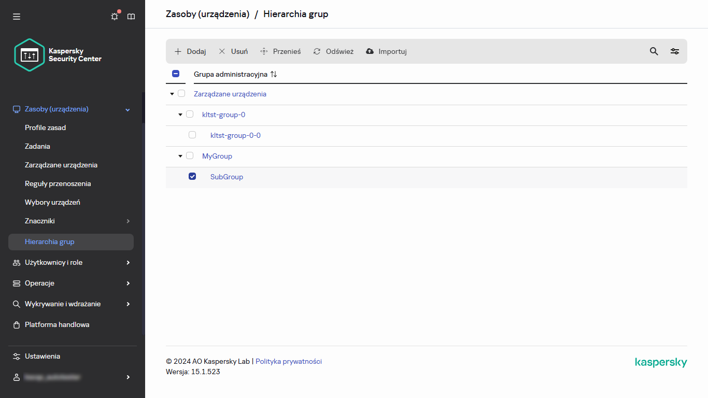Open the Polityka prywatności link
The height and width of the screenshot is (398, 708).
pyautogui.click(x=289, y=361)
